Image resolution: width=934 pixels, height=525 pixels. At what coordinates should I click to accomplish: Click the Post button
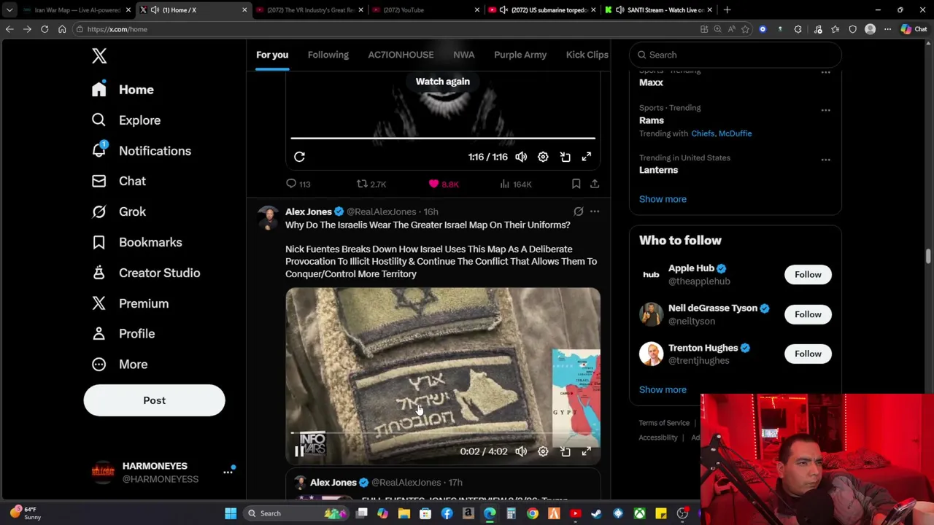coord(154,400)
